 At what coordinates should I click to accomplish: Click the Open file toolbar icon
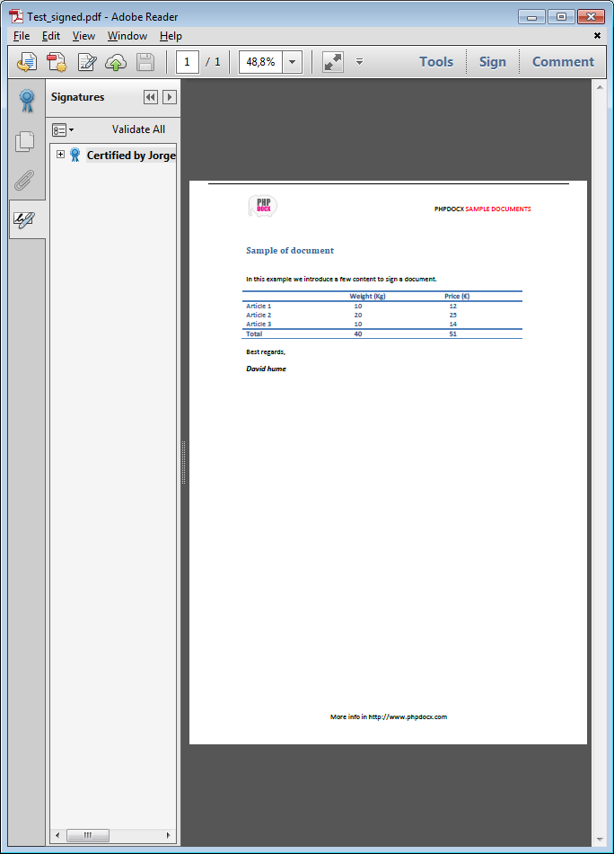coord(28,62)
